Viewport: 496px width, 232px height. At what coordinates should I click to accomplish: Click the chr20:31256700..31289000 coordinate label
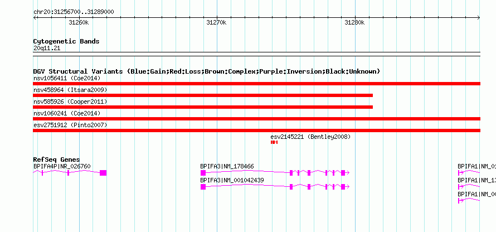pyautogui.click(x=74, y=12)
